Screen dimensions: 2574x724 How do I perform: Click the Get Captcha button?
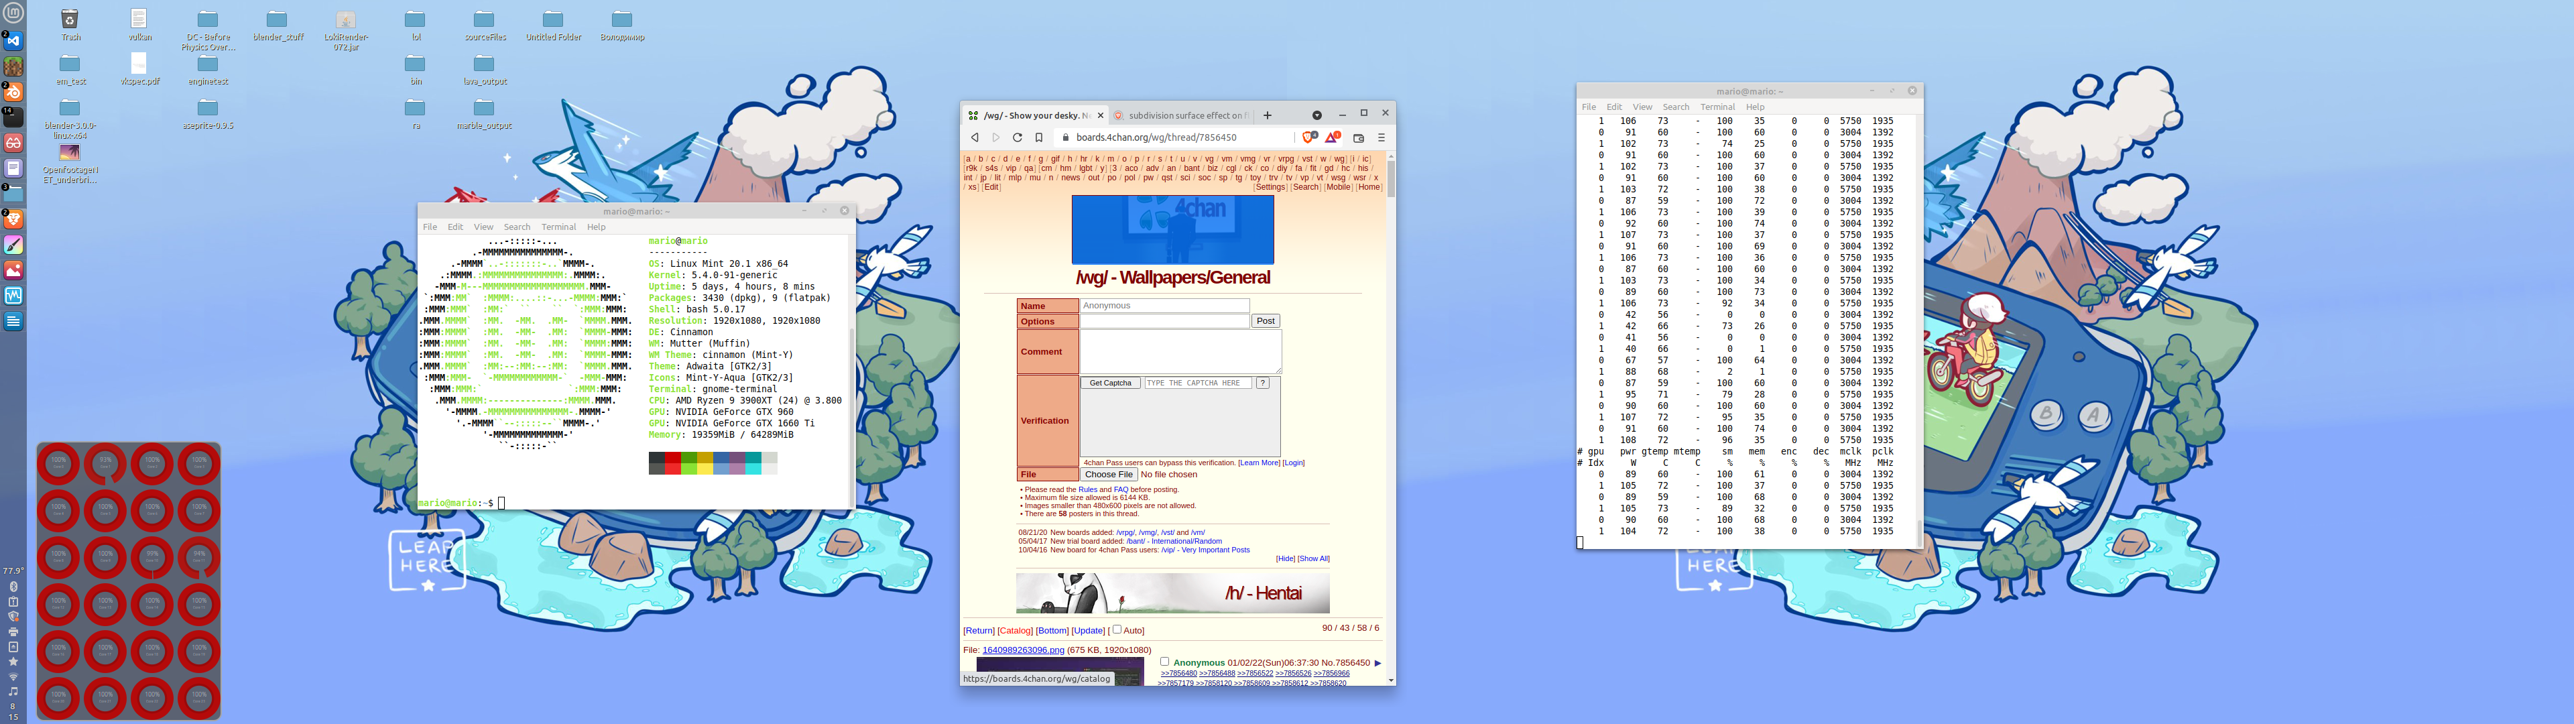(1109, 383)
